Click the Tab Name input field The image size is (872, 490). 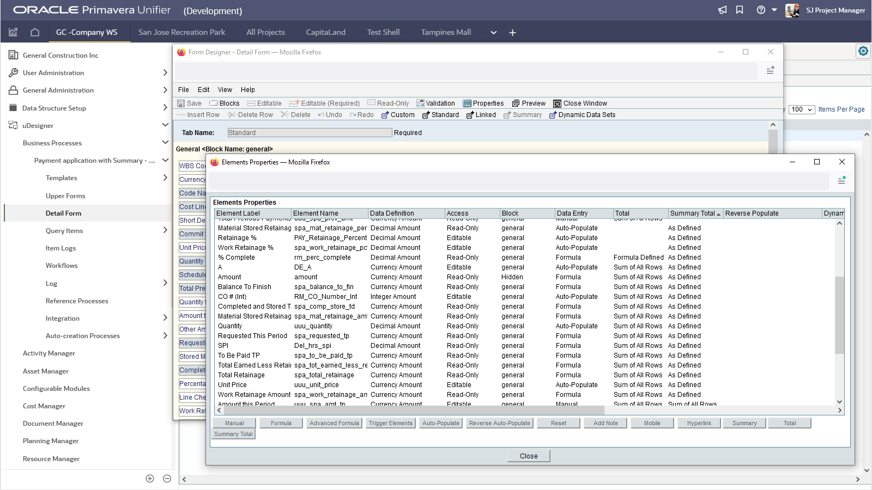click(310, 133)
